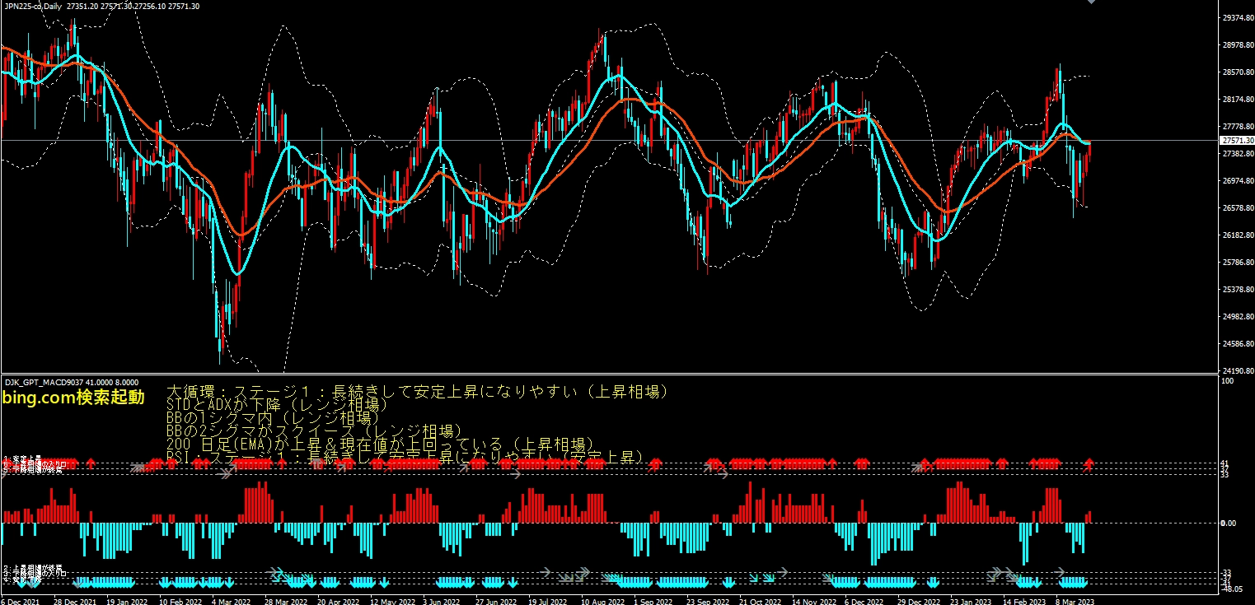The height and width of the screenshot is (605, 1255).
Task: Click the rightmost cyan down arrow cluster
Action: [x=1073, y=583]
